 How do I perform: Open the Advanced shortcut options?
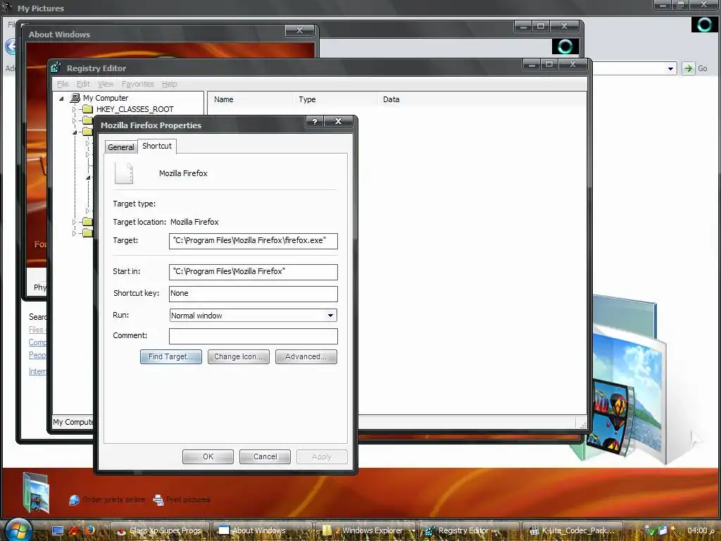306,356
